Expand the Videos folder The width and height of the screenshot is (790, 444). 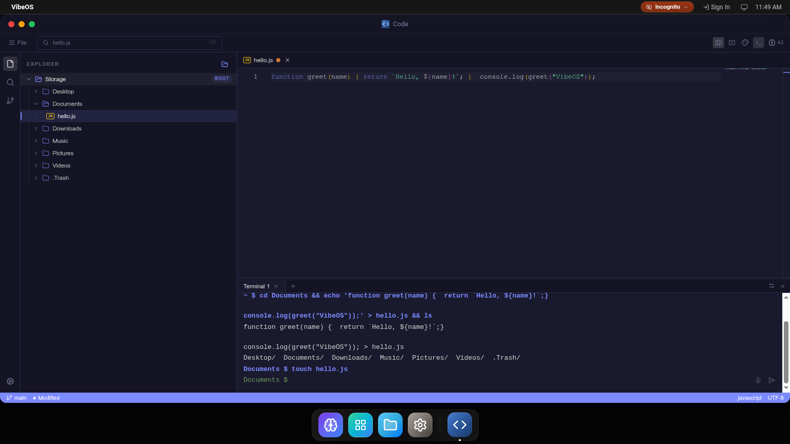tap(36, 165)
